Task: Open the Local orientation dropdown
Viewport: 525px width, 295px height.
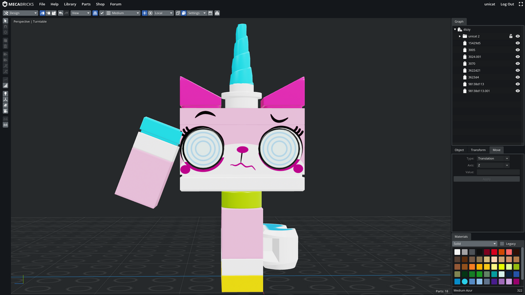Action: click(164, 13)
